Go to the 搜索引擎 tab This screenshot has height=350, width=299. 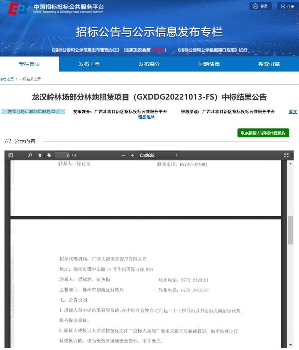click(x=269, y=64)
